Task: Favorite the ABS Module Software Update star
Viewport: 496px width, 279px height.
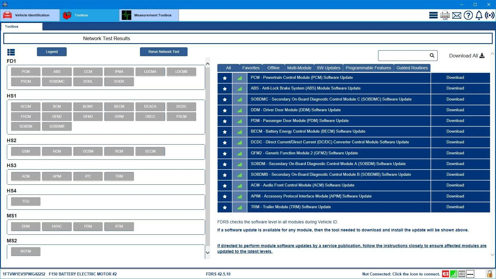Action: [225, 89]
